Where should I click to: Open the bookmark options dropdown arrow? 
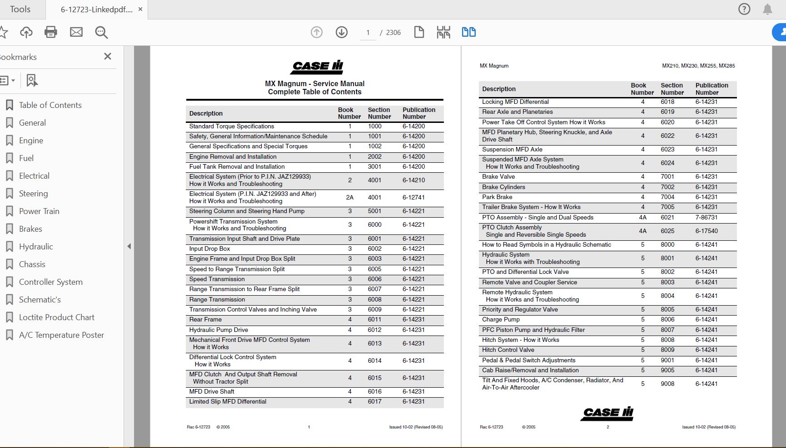tap(15, 80)
